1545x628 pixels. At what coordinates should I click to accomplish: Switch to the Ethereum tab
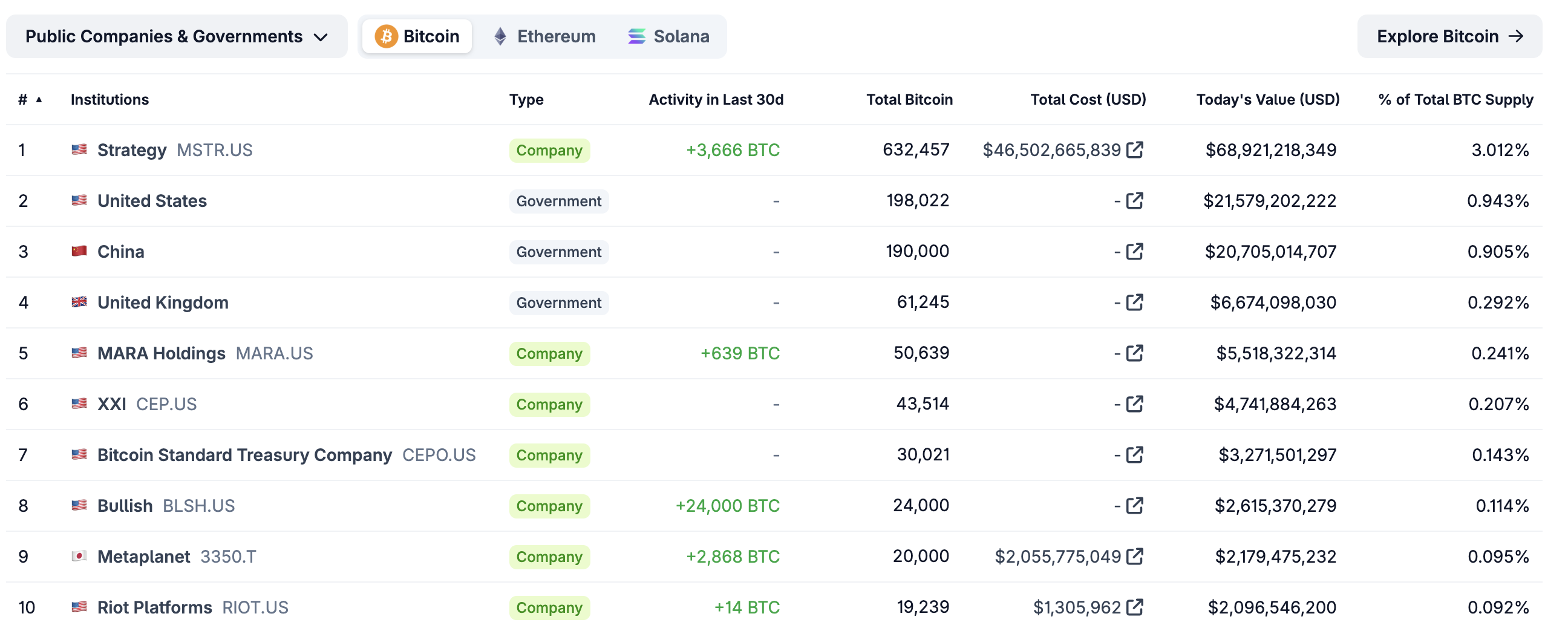point(544,36)
